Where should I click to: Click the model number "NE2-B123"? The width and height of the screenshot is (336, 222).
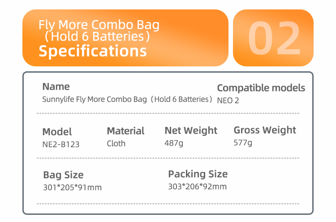(x=60, y=144)
